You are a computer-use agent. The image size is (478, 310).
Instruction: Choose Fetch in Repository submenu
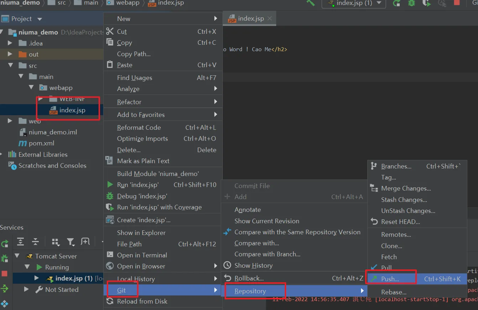coord(417,257)
